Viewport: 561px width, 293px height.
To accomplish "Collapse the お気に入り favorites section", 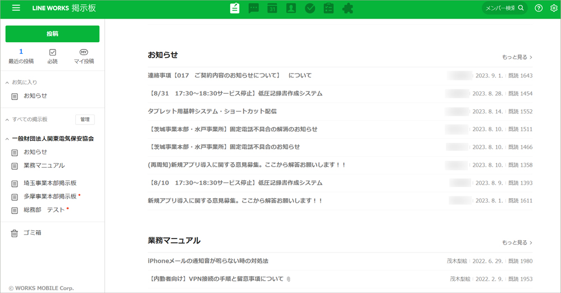I will coord(7,83).
